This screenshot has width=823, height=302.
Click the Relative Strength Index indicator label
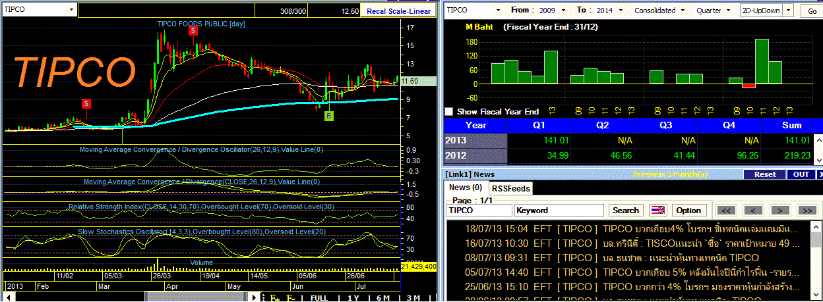[200, 207]
